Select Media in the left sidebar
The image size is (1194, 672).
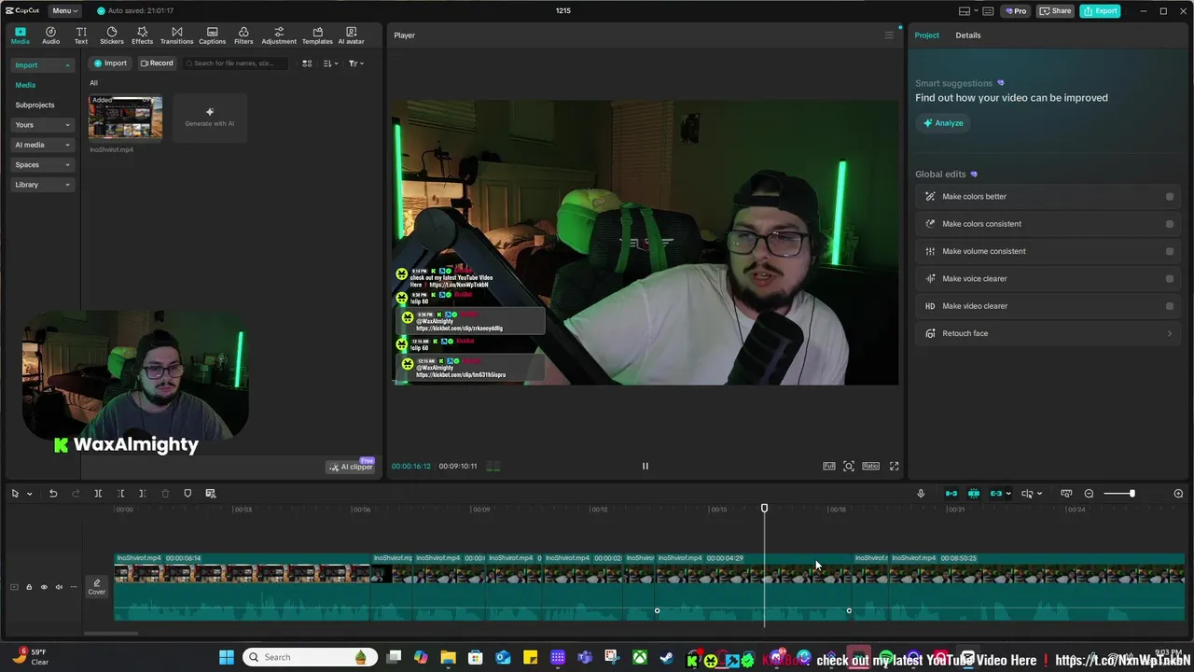click(25, 85)
